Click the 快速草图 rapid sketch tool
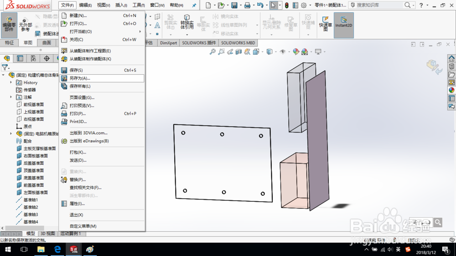This screenshot has width=456, height=256. 326,23
